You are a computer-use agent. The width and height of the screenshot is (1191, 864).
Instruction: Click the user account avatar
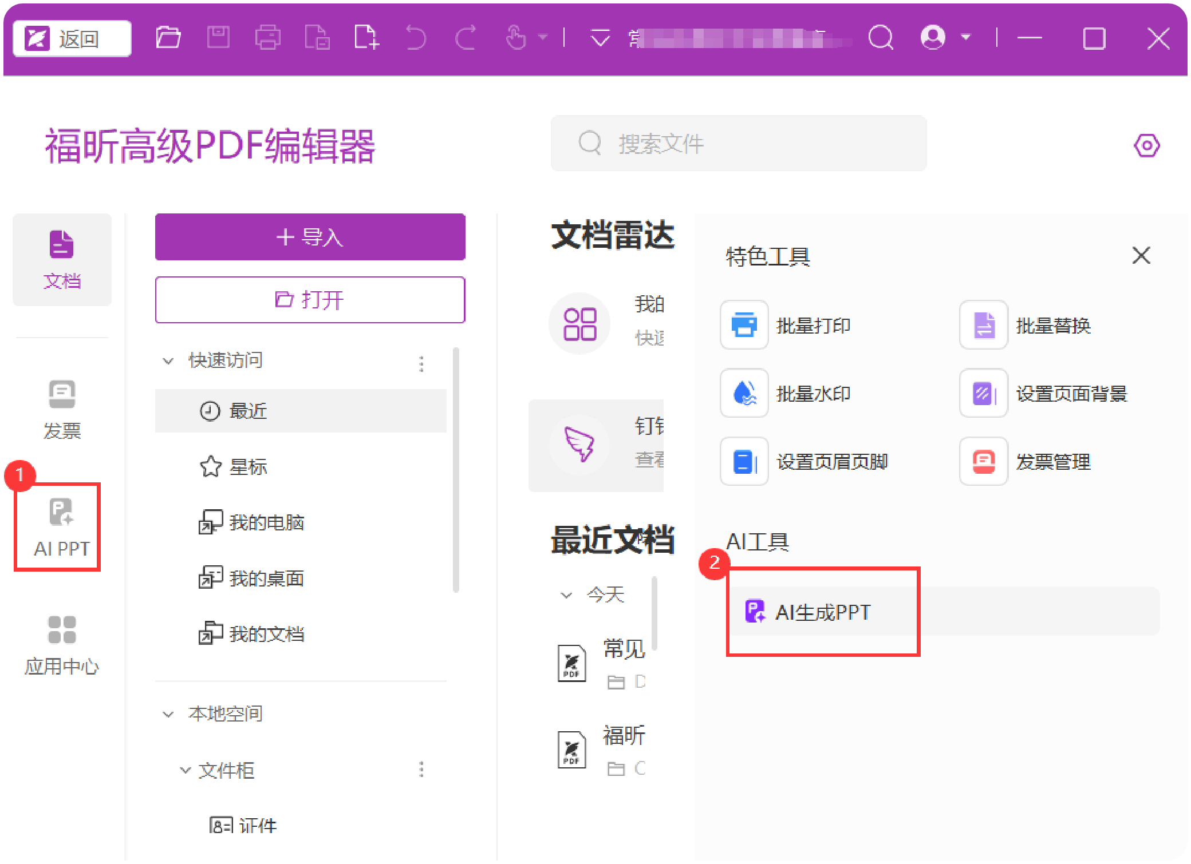933,38
